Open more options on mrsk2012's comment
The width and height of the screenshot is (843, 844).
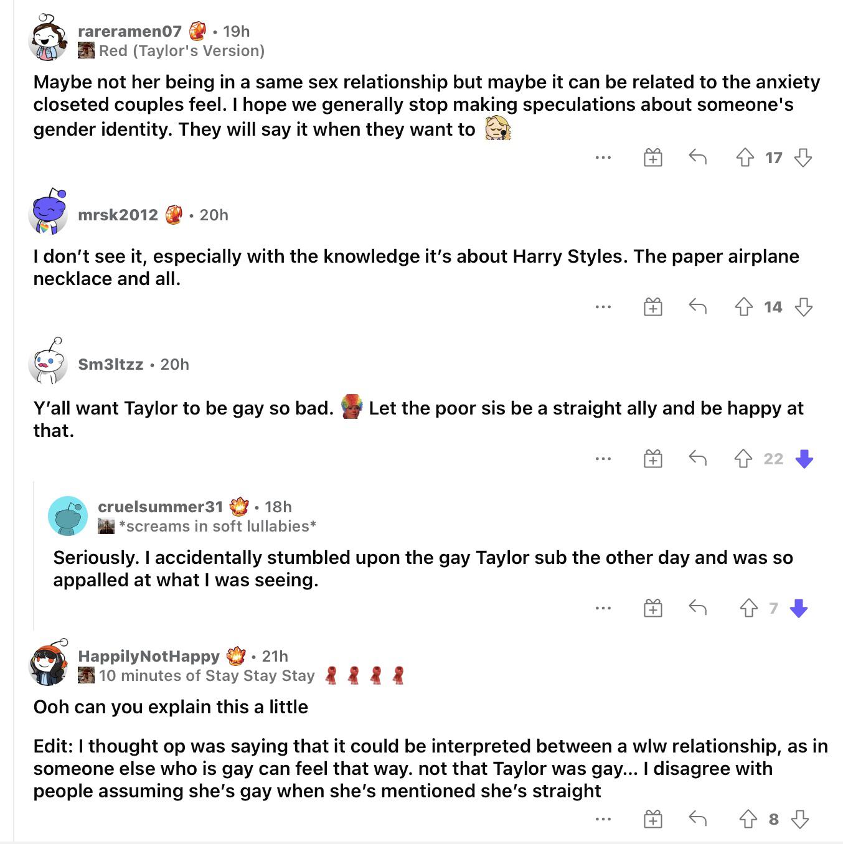pyautogui.click(x=603, y=306)
